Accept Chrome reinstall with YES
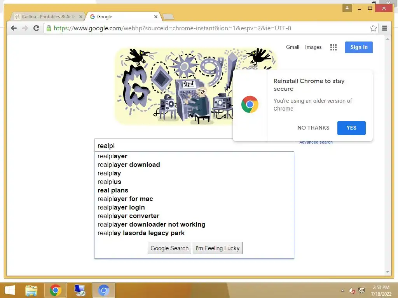Screen dimensions: 398x298 (351, 128)
